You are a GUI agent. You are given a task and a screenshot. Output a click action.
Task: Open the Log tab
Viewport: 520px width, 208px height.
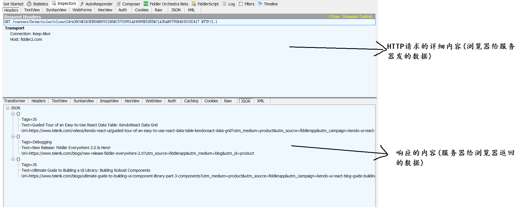click(229, 4)
